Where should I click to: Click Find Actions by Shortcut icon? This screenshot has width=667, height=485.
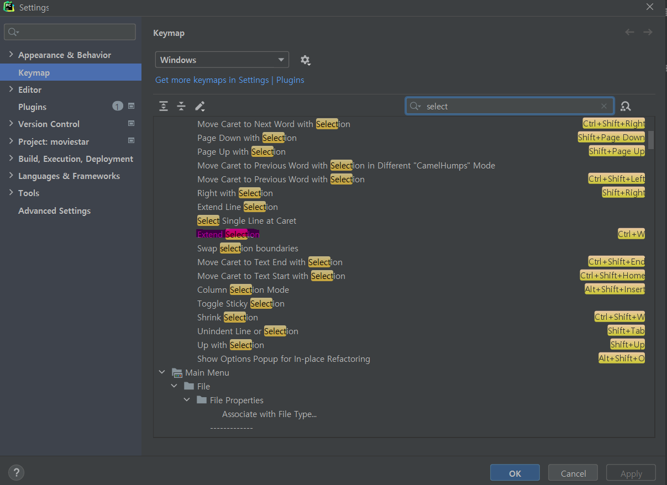click(626, 107)
